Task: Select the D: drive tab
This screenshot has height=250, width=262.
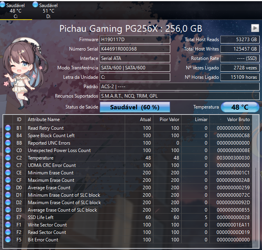Action: pos(48,10)
